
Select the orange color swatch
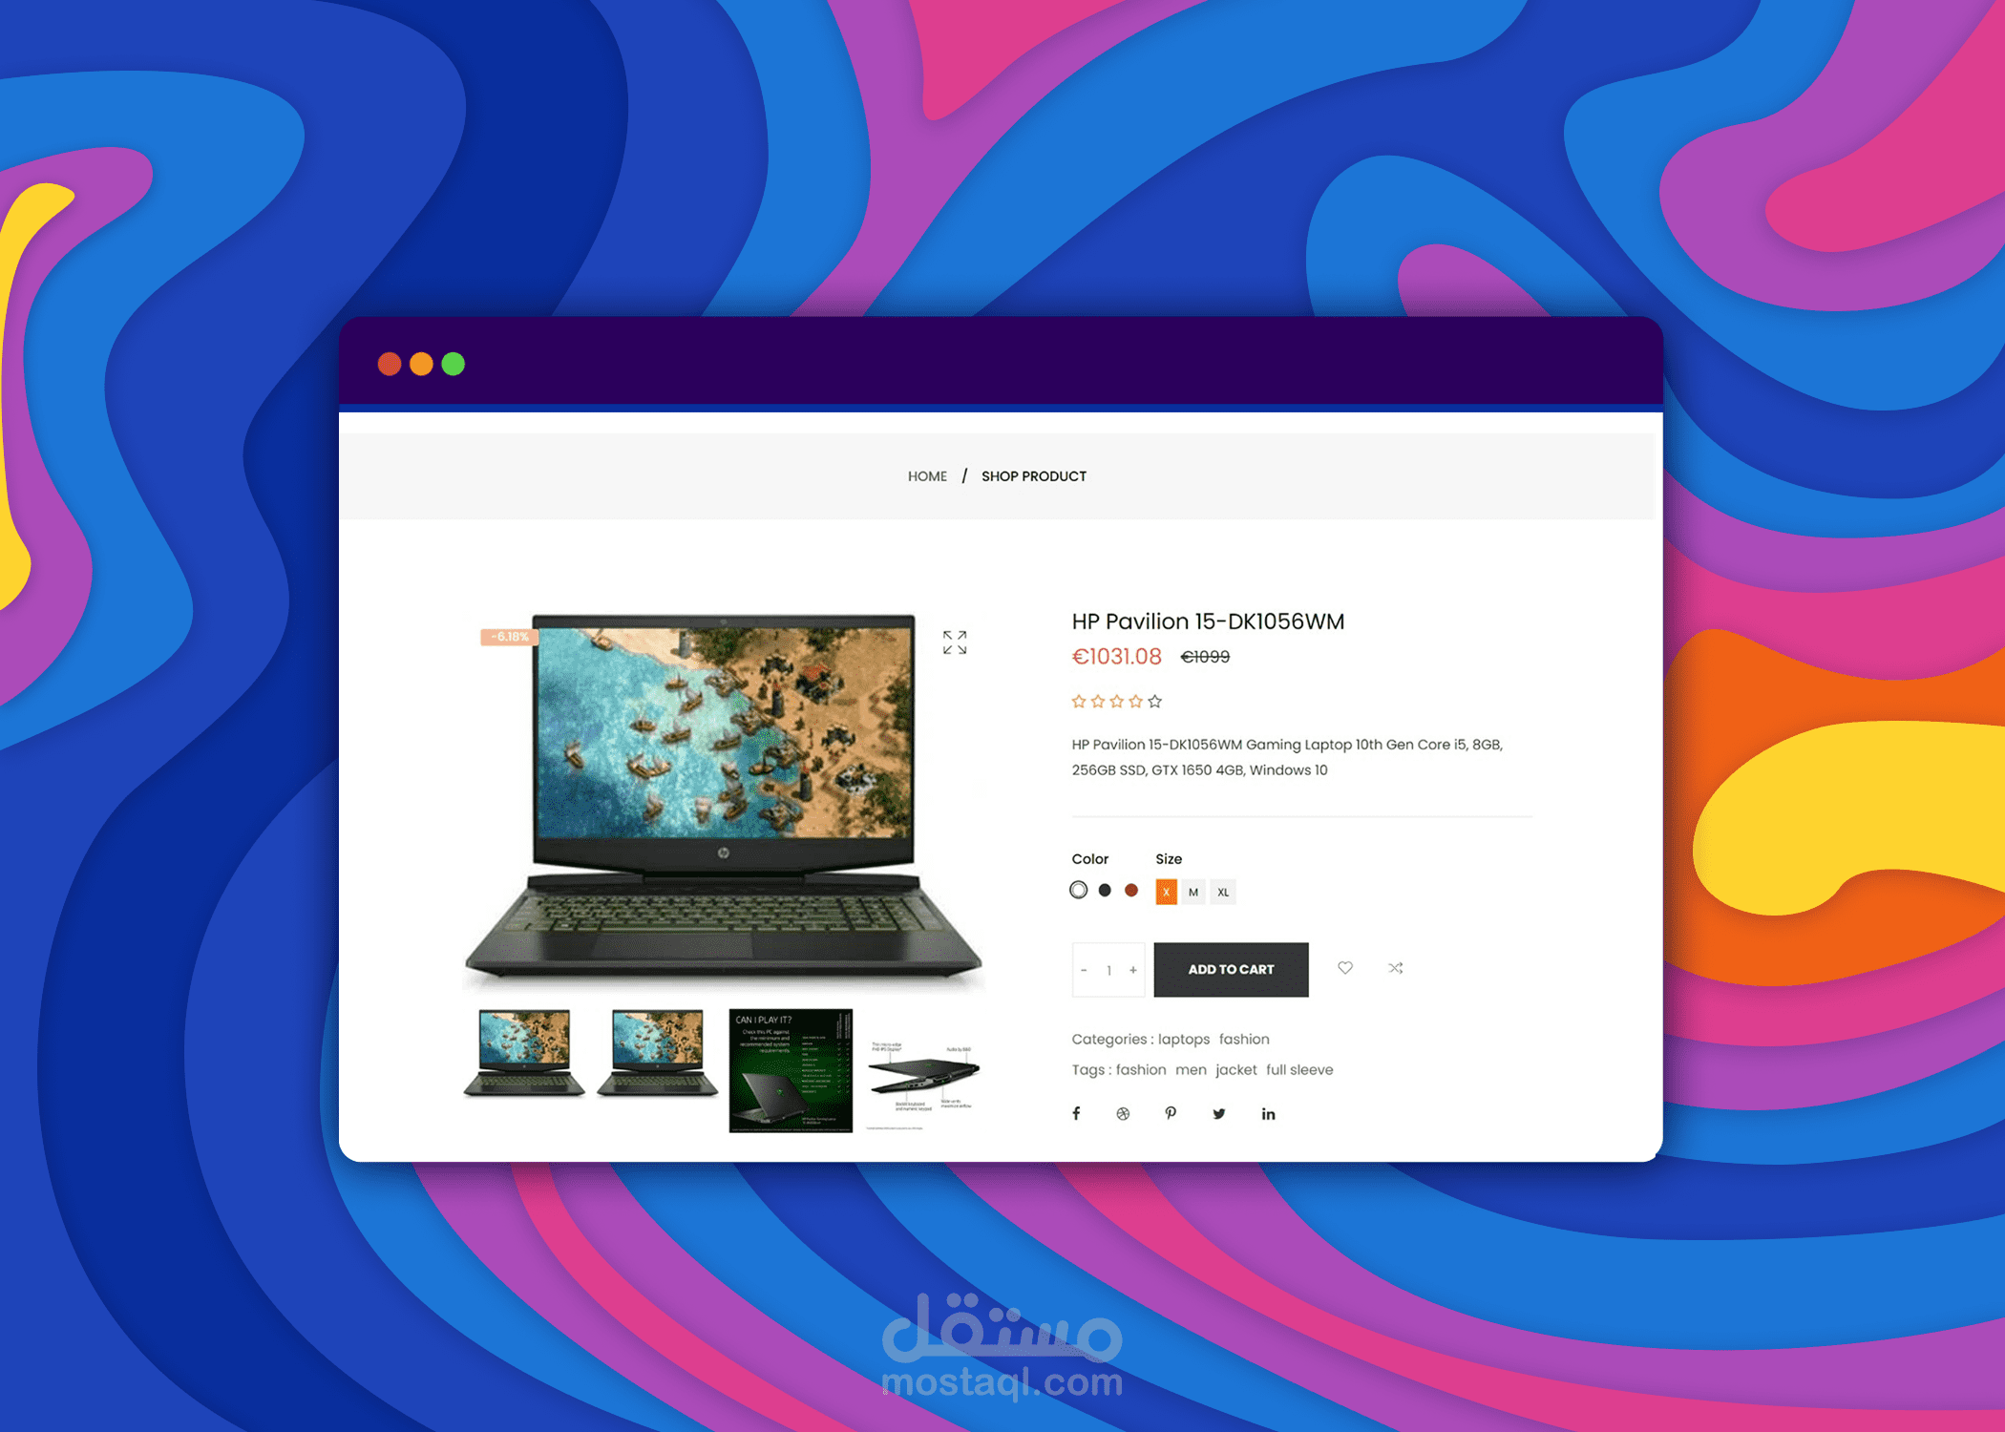1131,890
